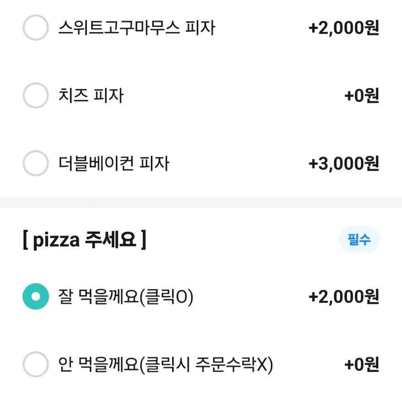Click the +2,000원 price beside 스위트고구마무스 피자
The image size is (402, 398).
[344, 28]
